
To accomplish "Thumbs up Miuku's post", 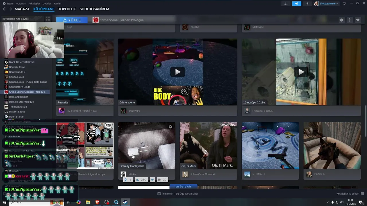I will pos(141,180).
